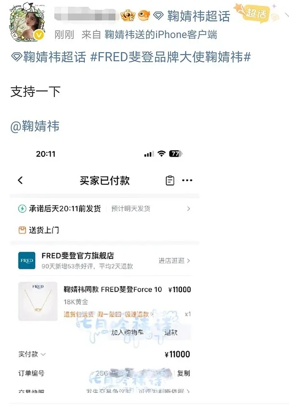The width and height of the screenshot is (289, 407).
Task: Tap the 复制 order number button
Action: [x=184, y=373]
